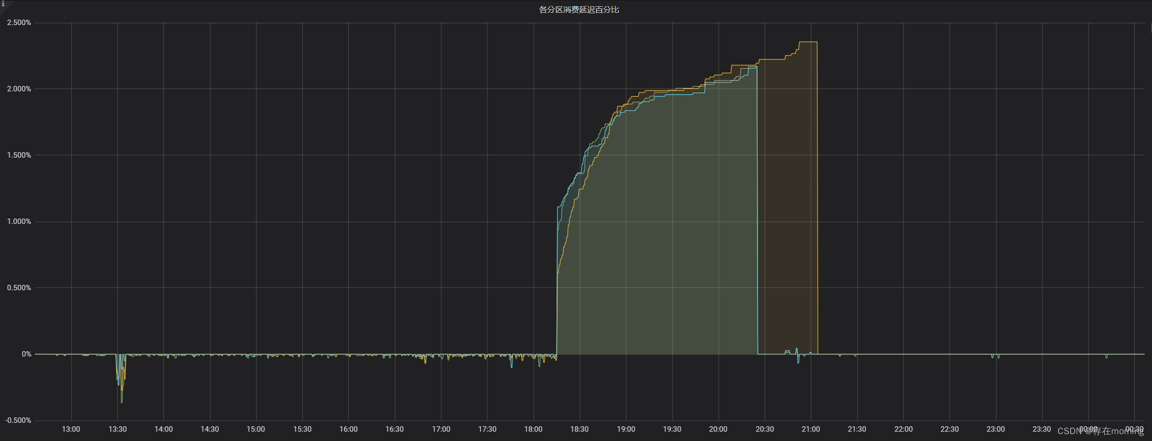Click the 13:00 time axis label
The image size is (1152, 441).
(71, 429)
